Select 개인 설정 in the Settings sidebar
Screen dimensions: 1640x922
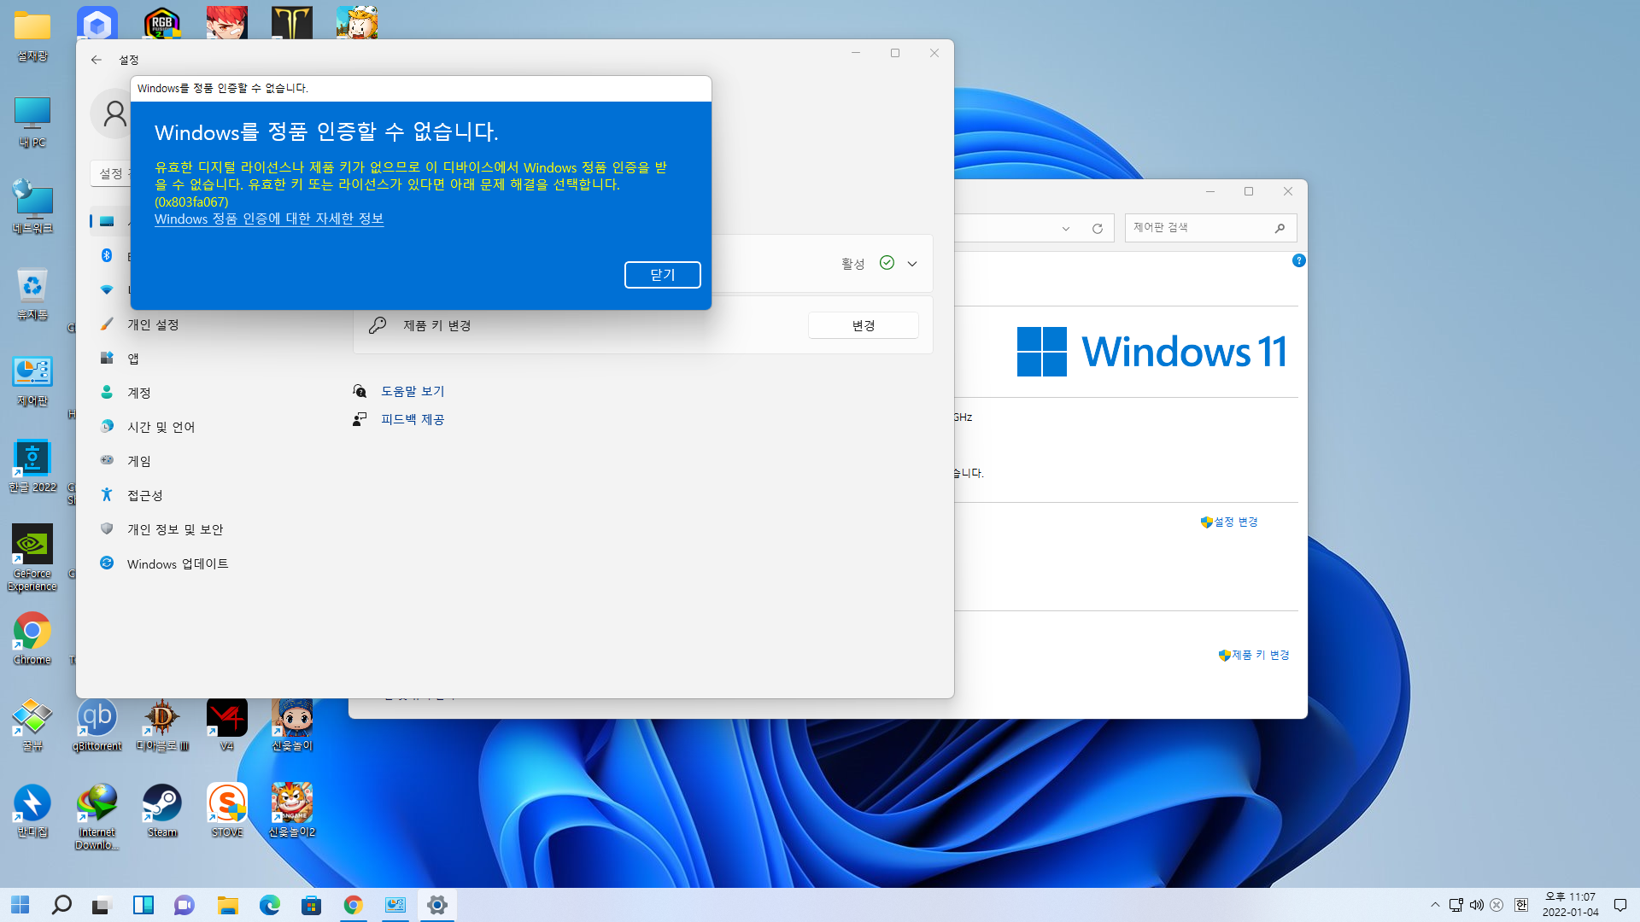(x=153, y=324)
